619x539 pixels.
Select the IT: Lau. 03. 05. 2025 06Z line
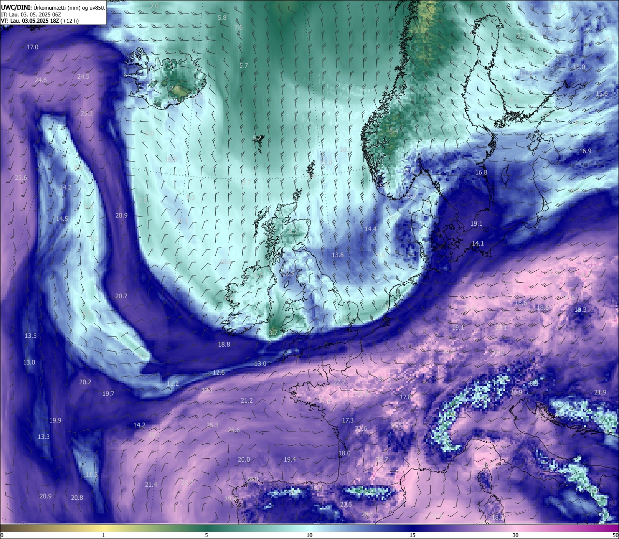[31, 15]
